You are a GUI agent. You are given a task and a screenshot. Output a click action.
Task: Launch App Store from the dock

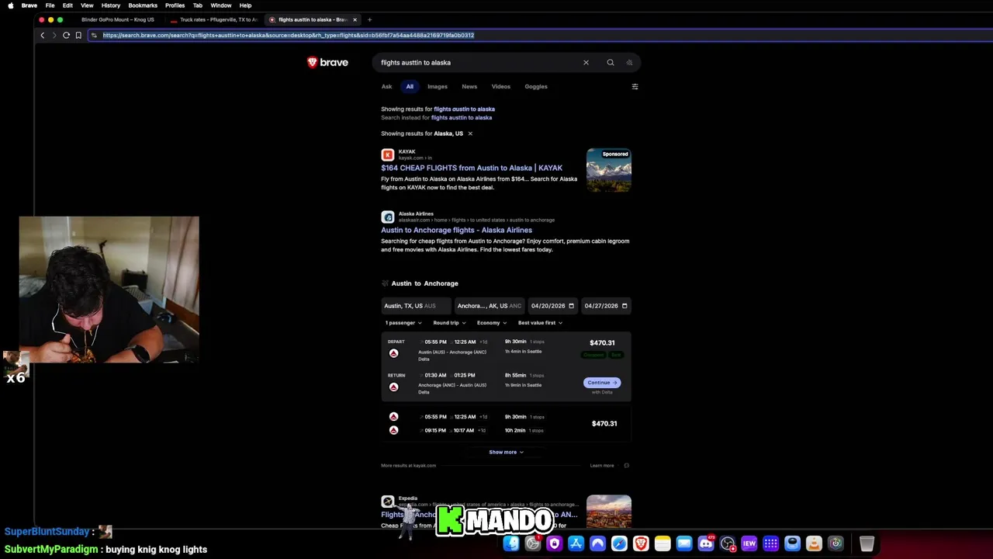(576, 543)
